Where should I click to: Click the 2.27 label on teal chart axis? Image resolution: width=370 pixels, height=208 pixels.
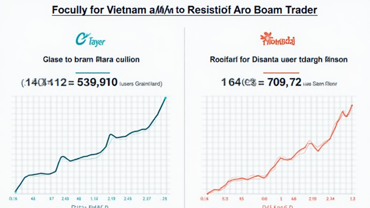tap(147, 199)
